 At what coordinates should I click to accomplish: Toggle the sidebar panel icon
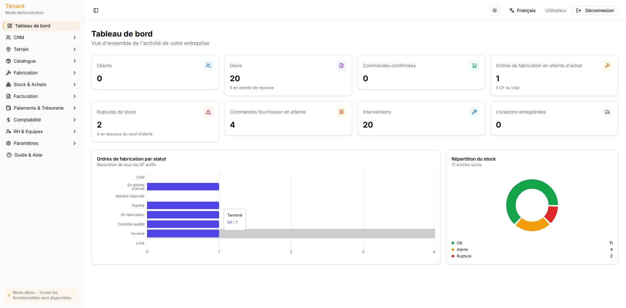[96, 10]
